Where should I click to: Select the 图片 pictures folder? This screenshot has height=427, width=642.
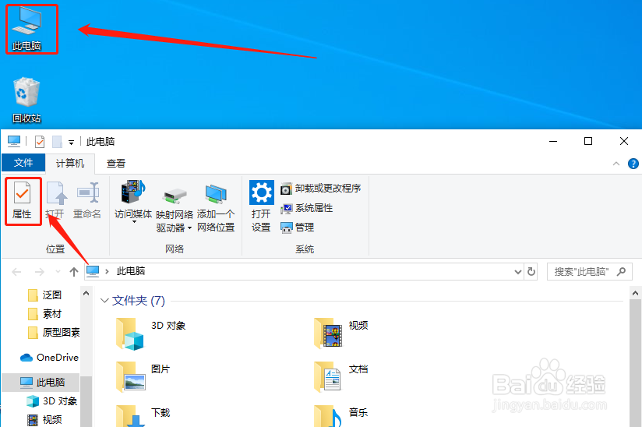[x=143, y=376]
